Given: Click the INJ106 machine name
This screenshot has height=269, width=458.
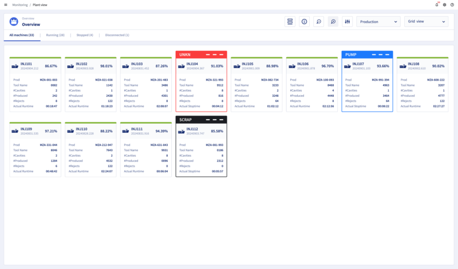Looking at the screenshot, I should (x=303, y=64).
